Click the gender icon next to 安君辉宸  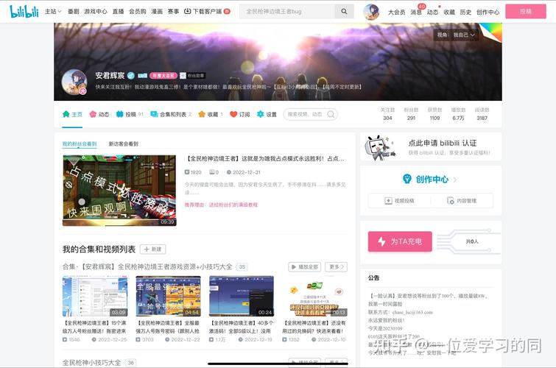click(130, 76)
